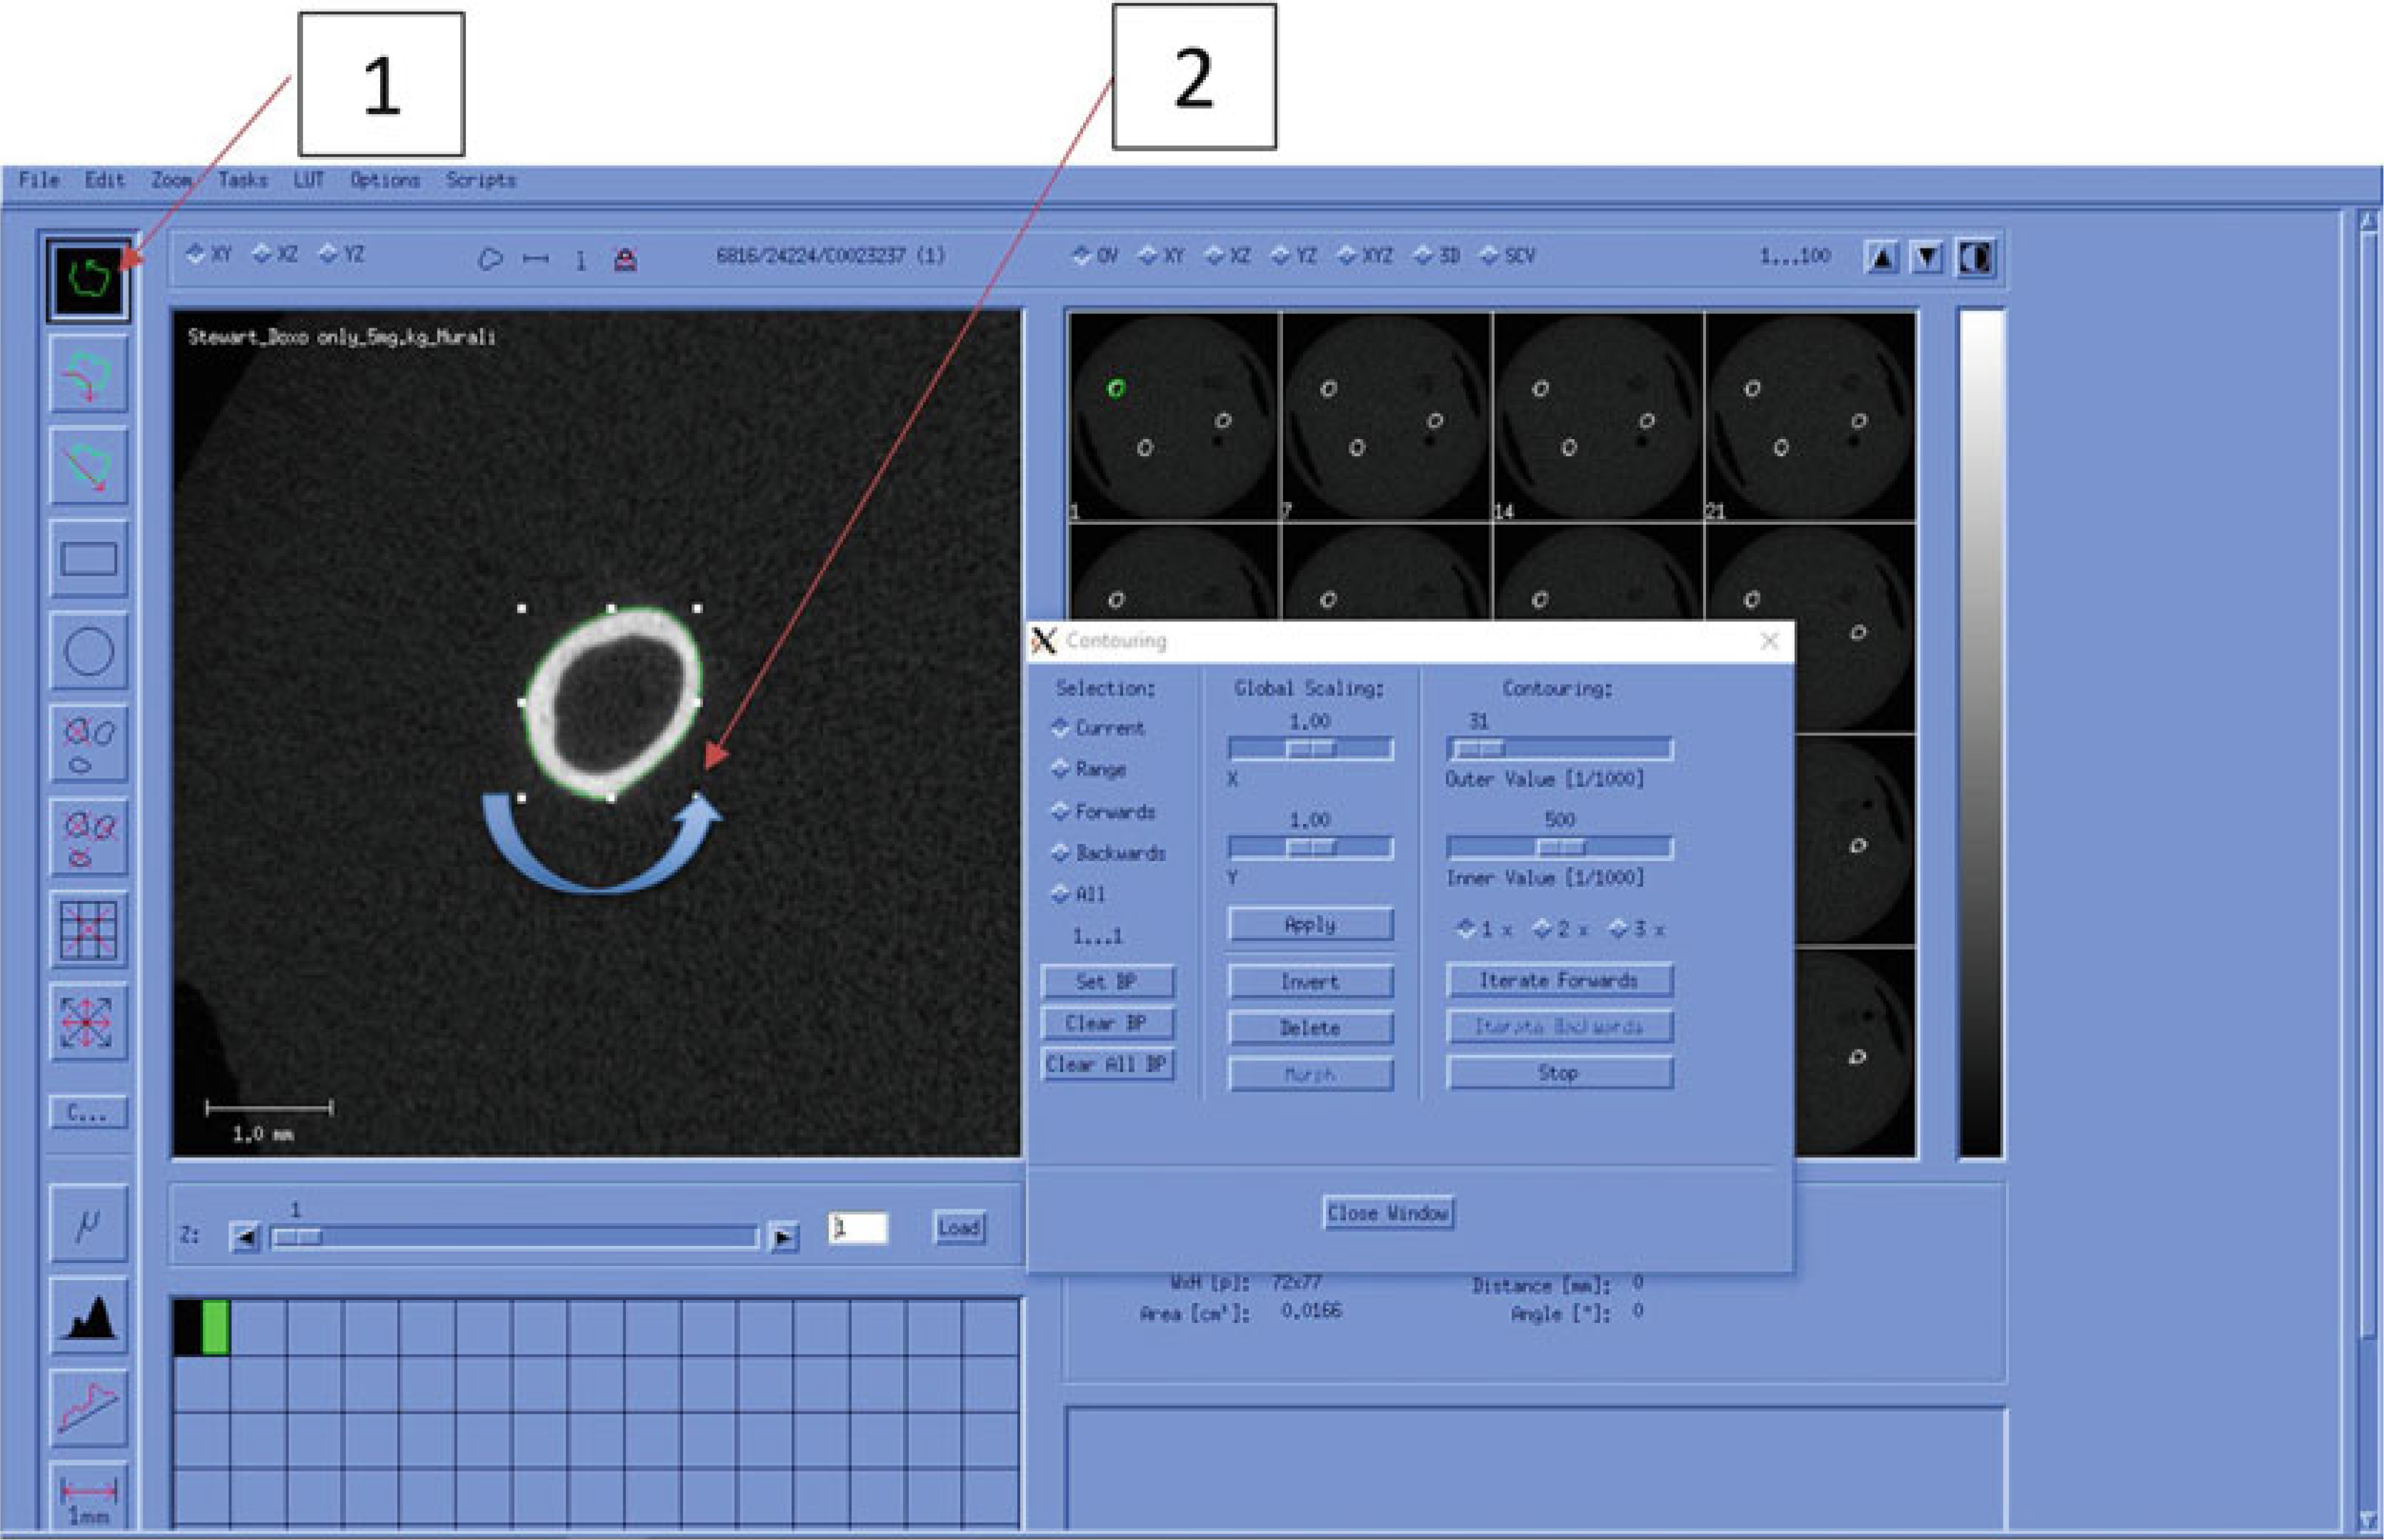The width and height of the screenshot is (2384, 1540).
Task: Click the up triangle page button
Action: tap(1881, 258)
